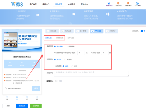Image resolution: width=146 pixels, height=111 pixels.
Task: Click votes-per-contestant input field
Action: pyautogui.click(x=105, y=53)
